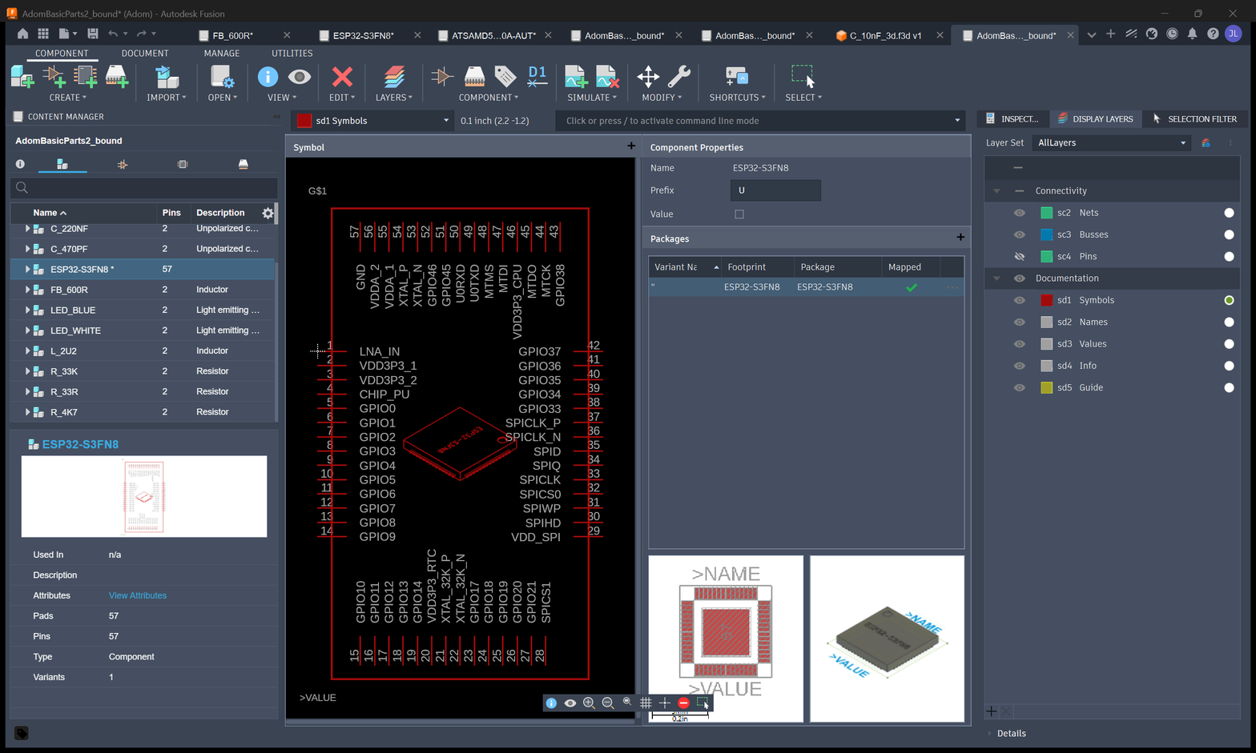1256x753 pixels.
Task: Add a symbol with Symbol panel plus
Action: (631, 146)
